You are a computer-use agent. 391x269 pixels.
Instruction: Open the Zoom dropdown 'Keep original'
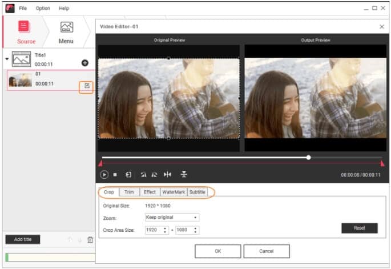coord(172,218)
